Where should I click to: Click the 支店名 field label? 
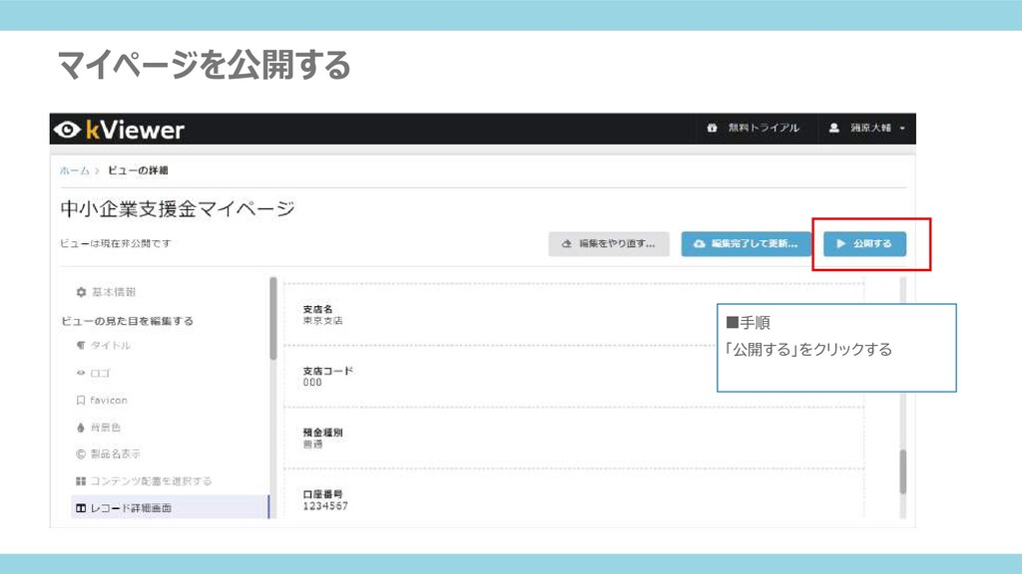pos(318,309)
